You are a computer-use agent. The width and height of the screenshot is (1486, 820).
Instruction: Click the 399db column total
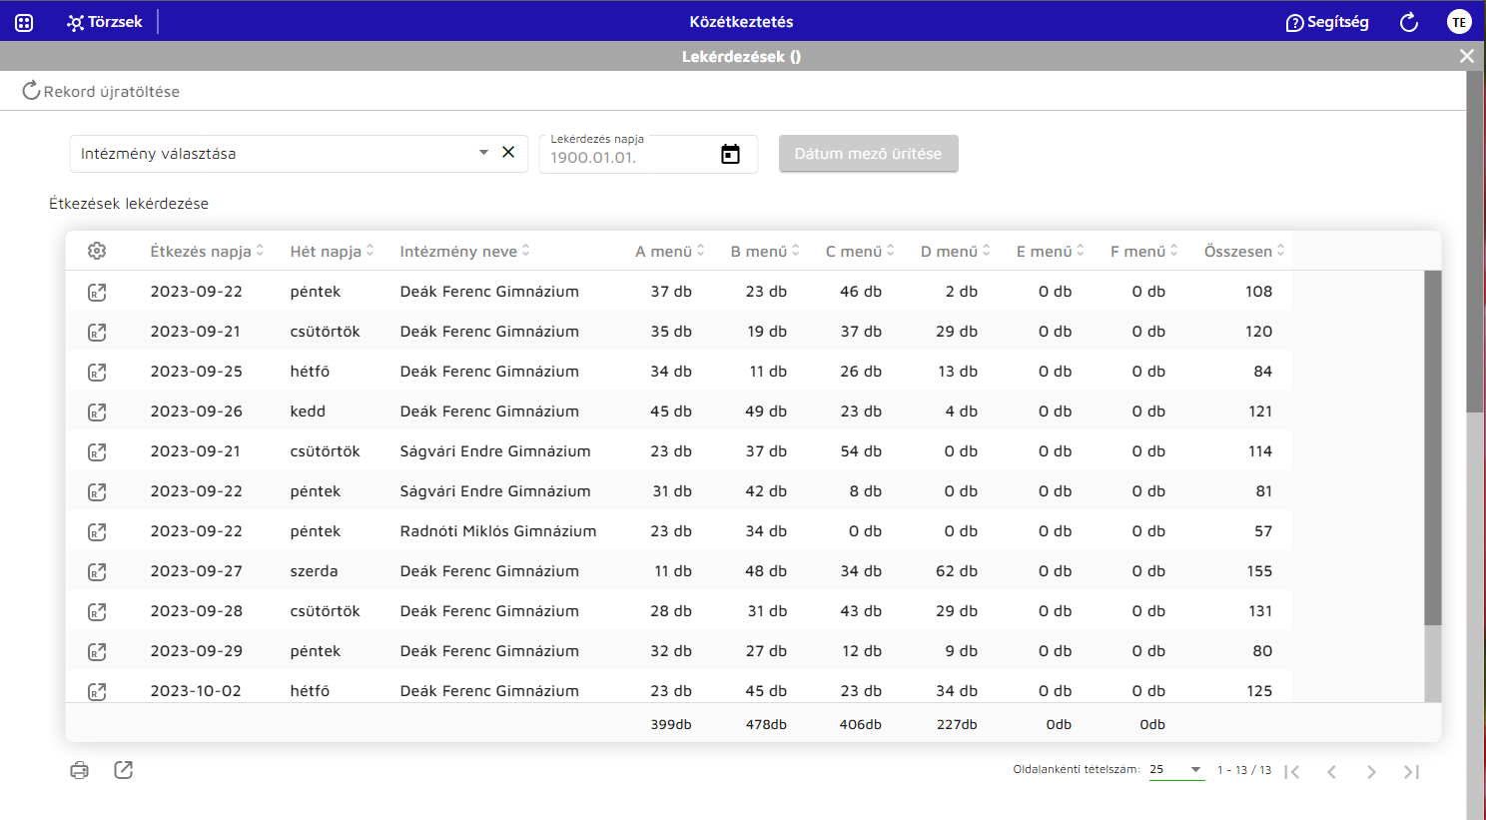[671, 724]
